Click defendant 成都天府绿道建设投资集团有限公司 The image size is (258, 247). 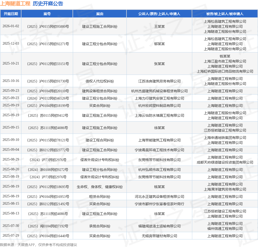(225, 162)
